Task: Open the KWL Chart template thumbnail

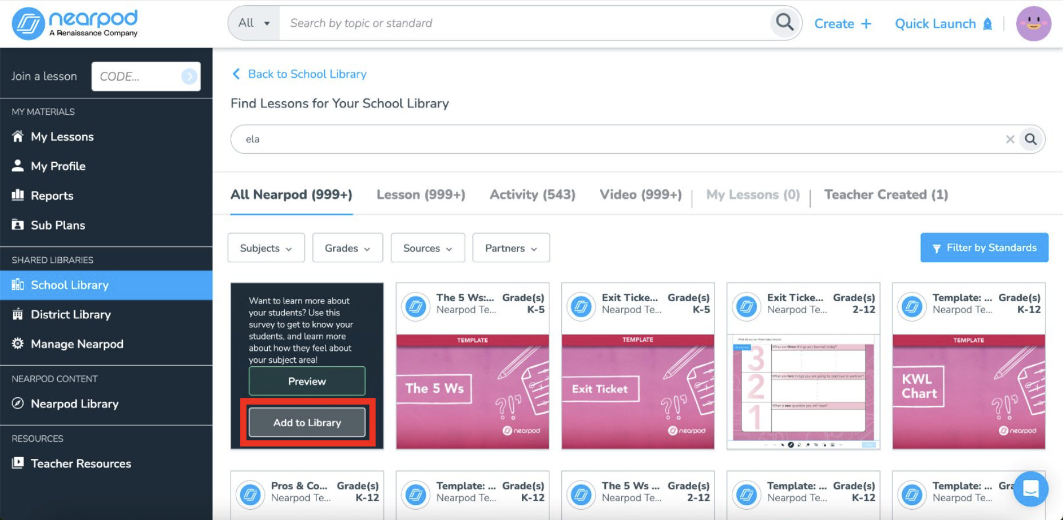Action: click(x=969, y=392)
